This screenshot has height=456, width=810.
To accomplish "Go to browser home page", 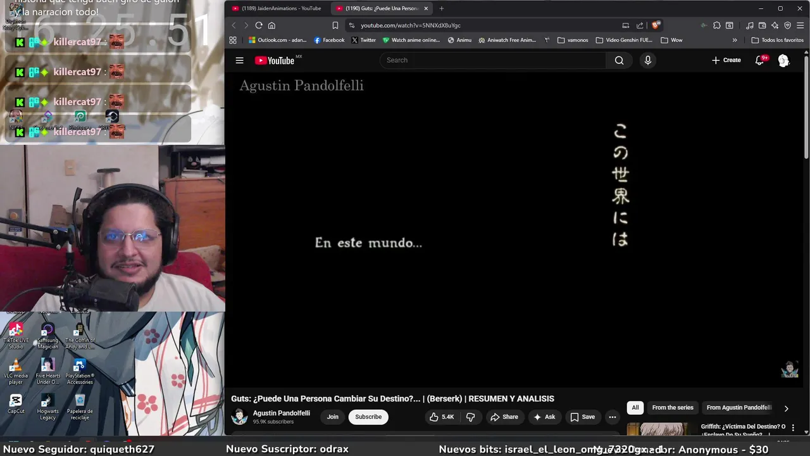I will point(271,25).
